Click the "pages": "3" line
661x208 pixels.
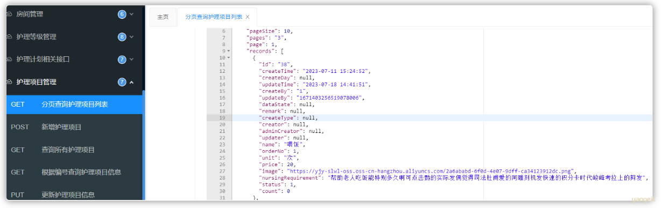(266, 38)
